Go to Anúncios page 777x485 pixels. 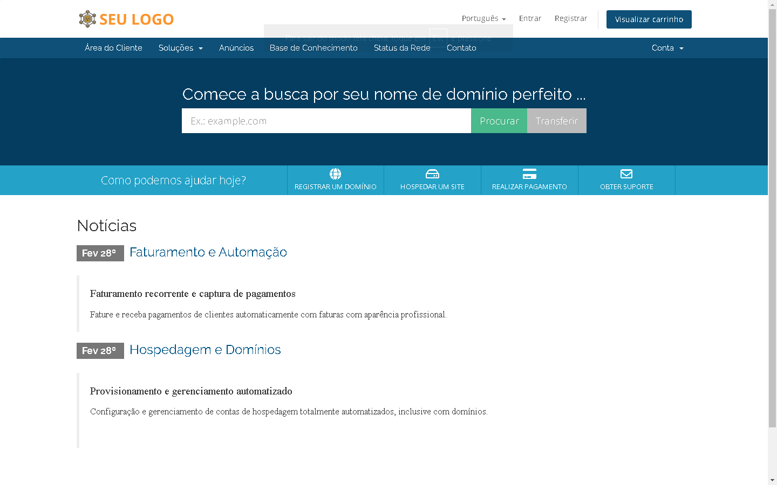pos(236,48)
